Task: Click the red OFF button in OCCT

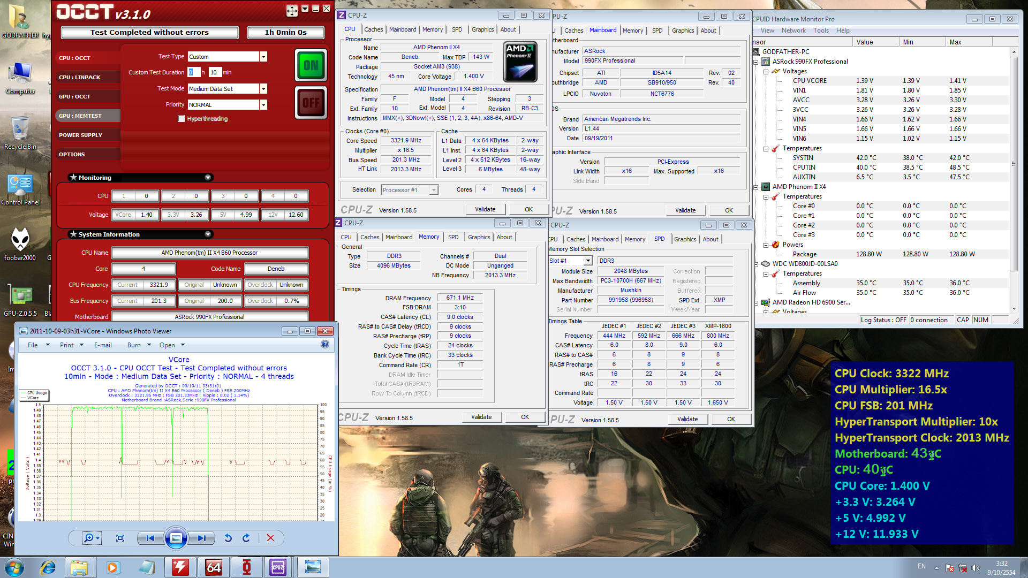Action: (311, 103)
